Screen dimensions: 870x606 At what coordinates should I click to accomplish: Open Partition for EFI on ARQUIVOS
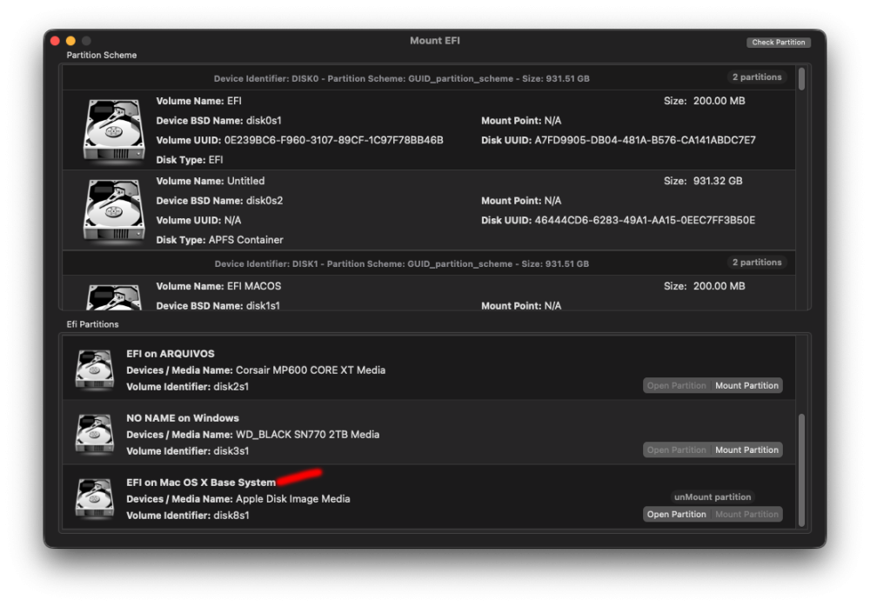click(676, 385)
